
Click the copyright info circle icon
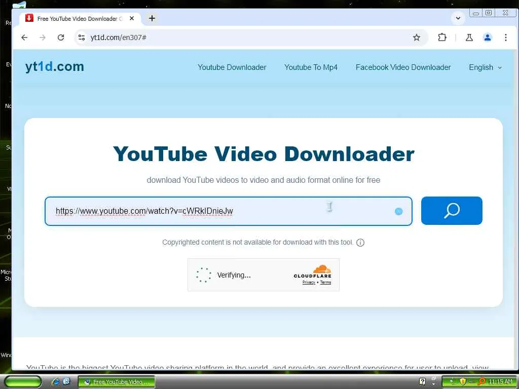(x=360, y=243)
